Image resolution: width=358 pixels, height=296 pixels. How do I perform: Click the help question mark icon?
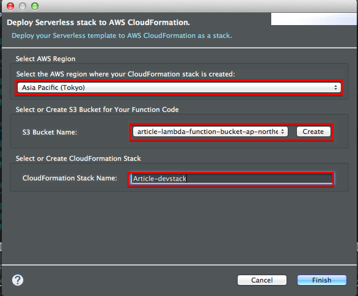(x=18, y=280)
